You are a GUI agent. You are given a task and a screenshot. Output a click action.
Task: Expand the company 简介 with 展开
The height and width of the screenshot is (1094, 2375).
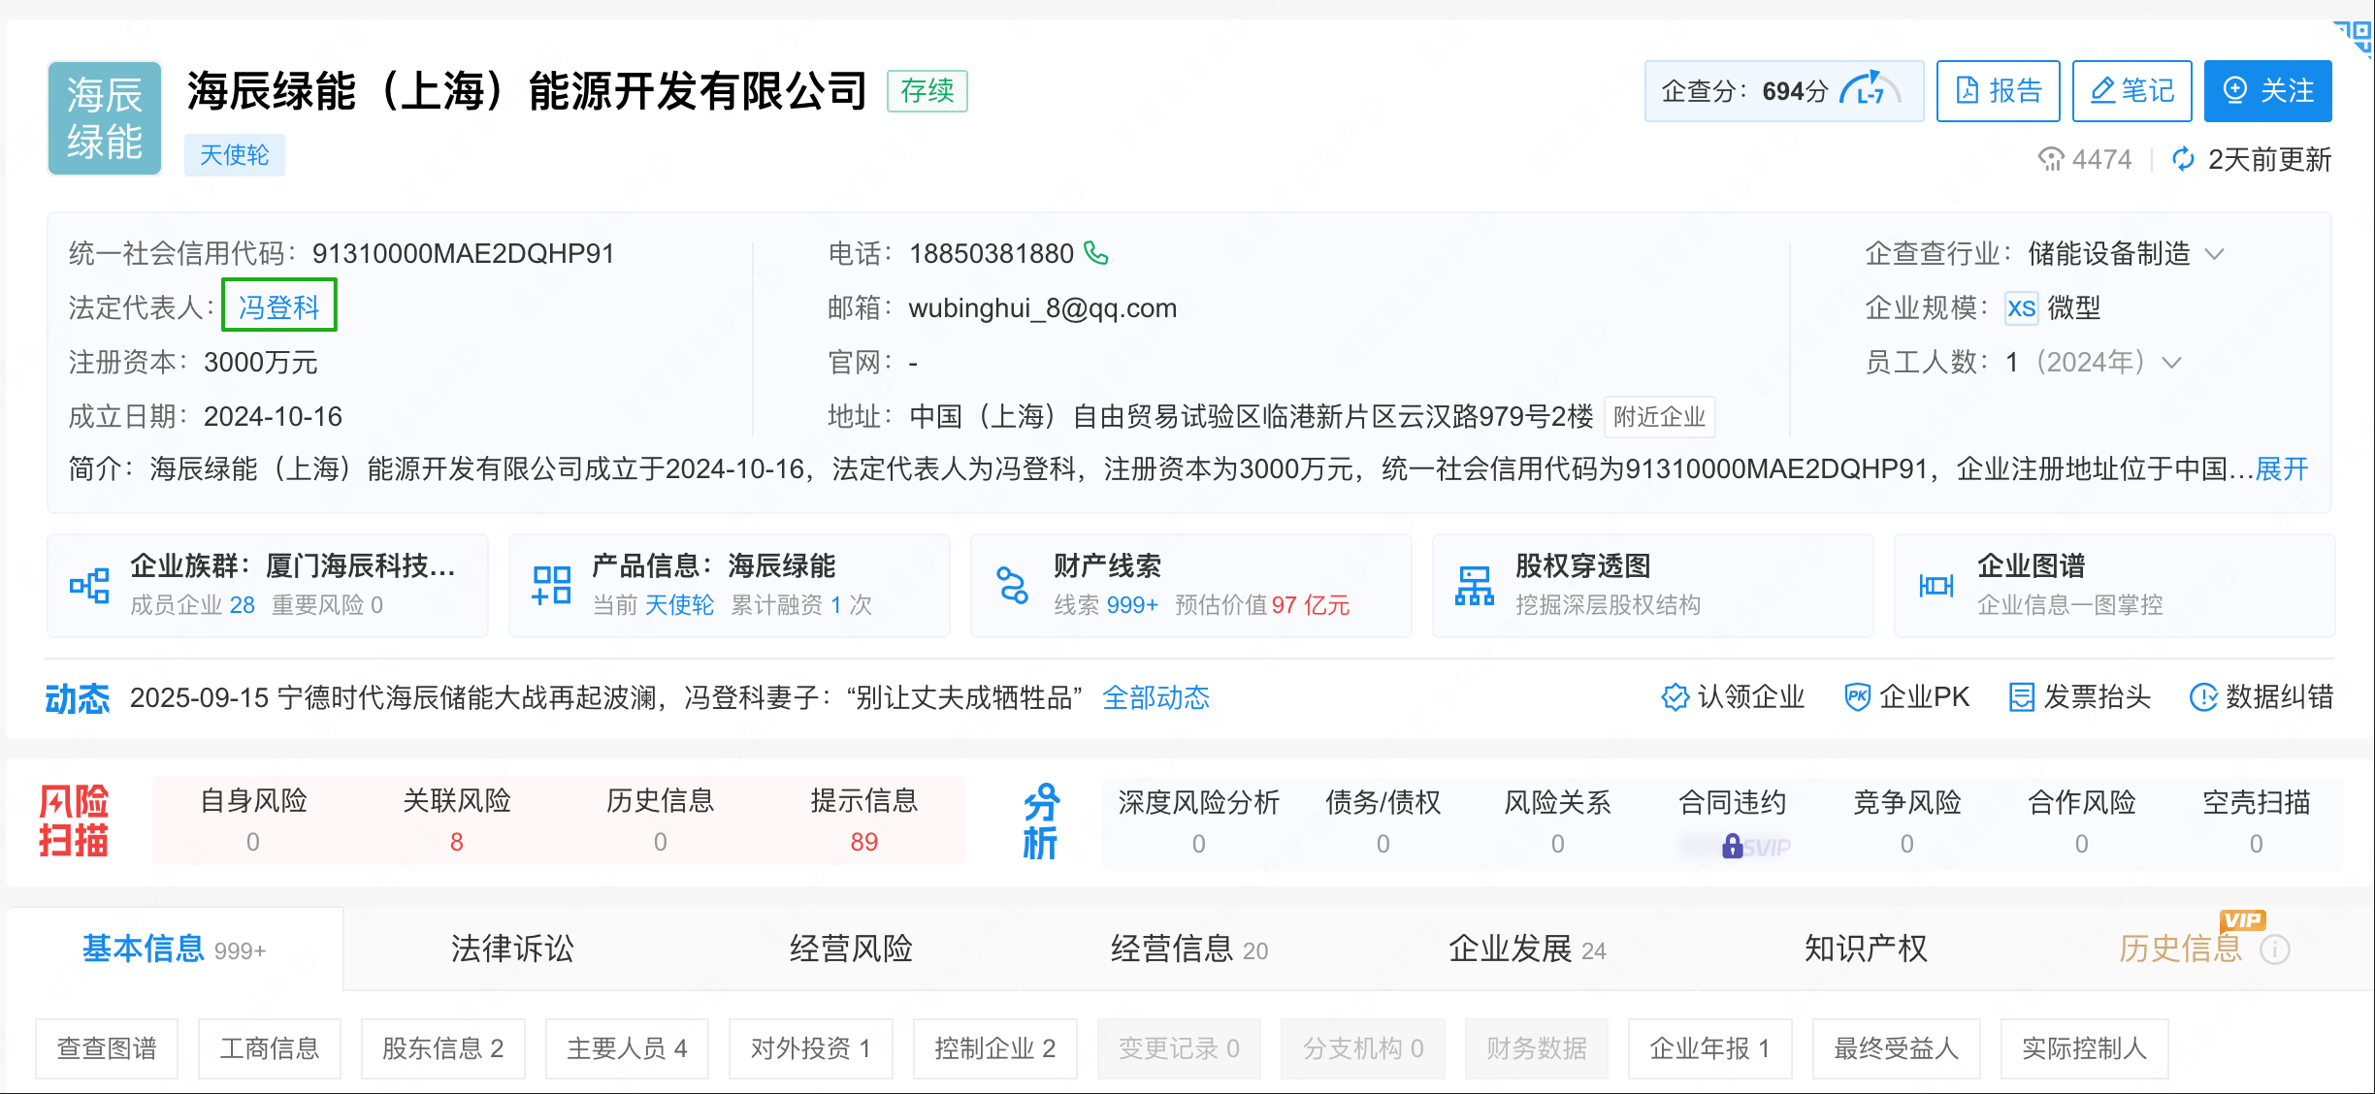tap(2282, 469)
